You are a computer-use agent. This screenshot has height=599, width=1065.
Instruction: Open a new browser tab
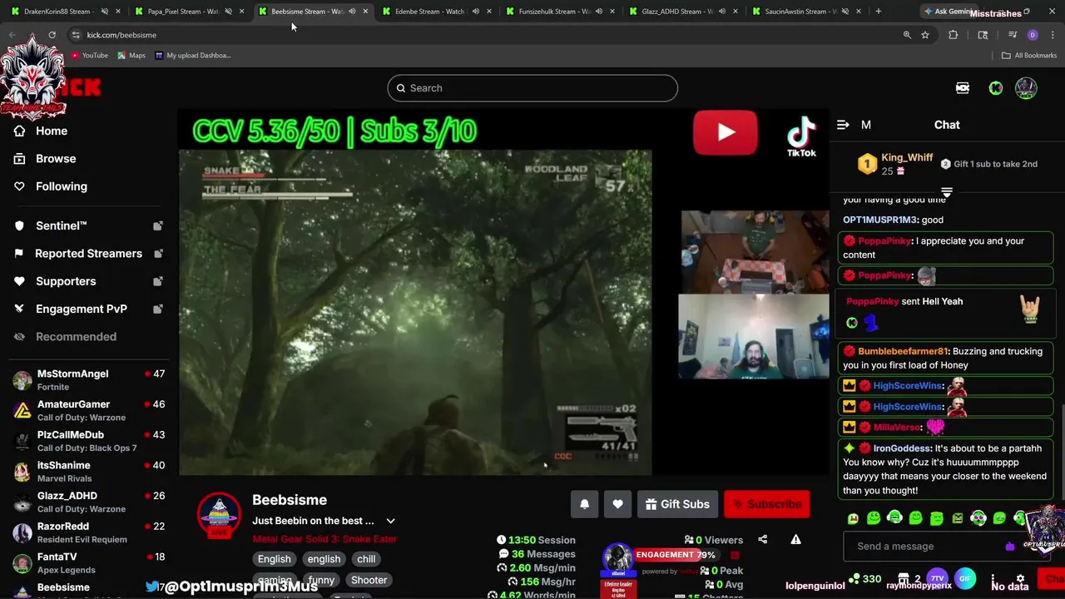coord(878,12)
